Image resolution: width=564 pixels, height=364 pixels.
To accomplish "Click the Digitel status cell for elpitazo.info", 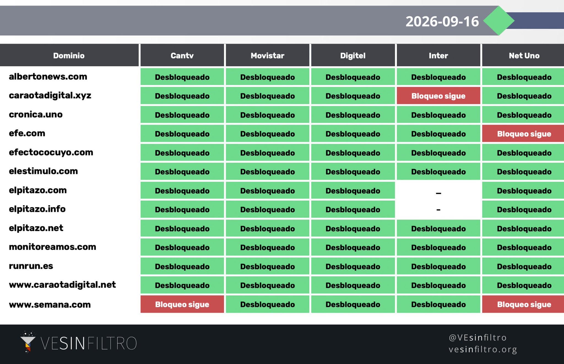I will (353, 210).
